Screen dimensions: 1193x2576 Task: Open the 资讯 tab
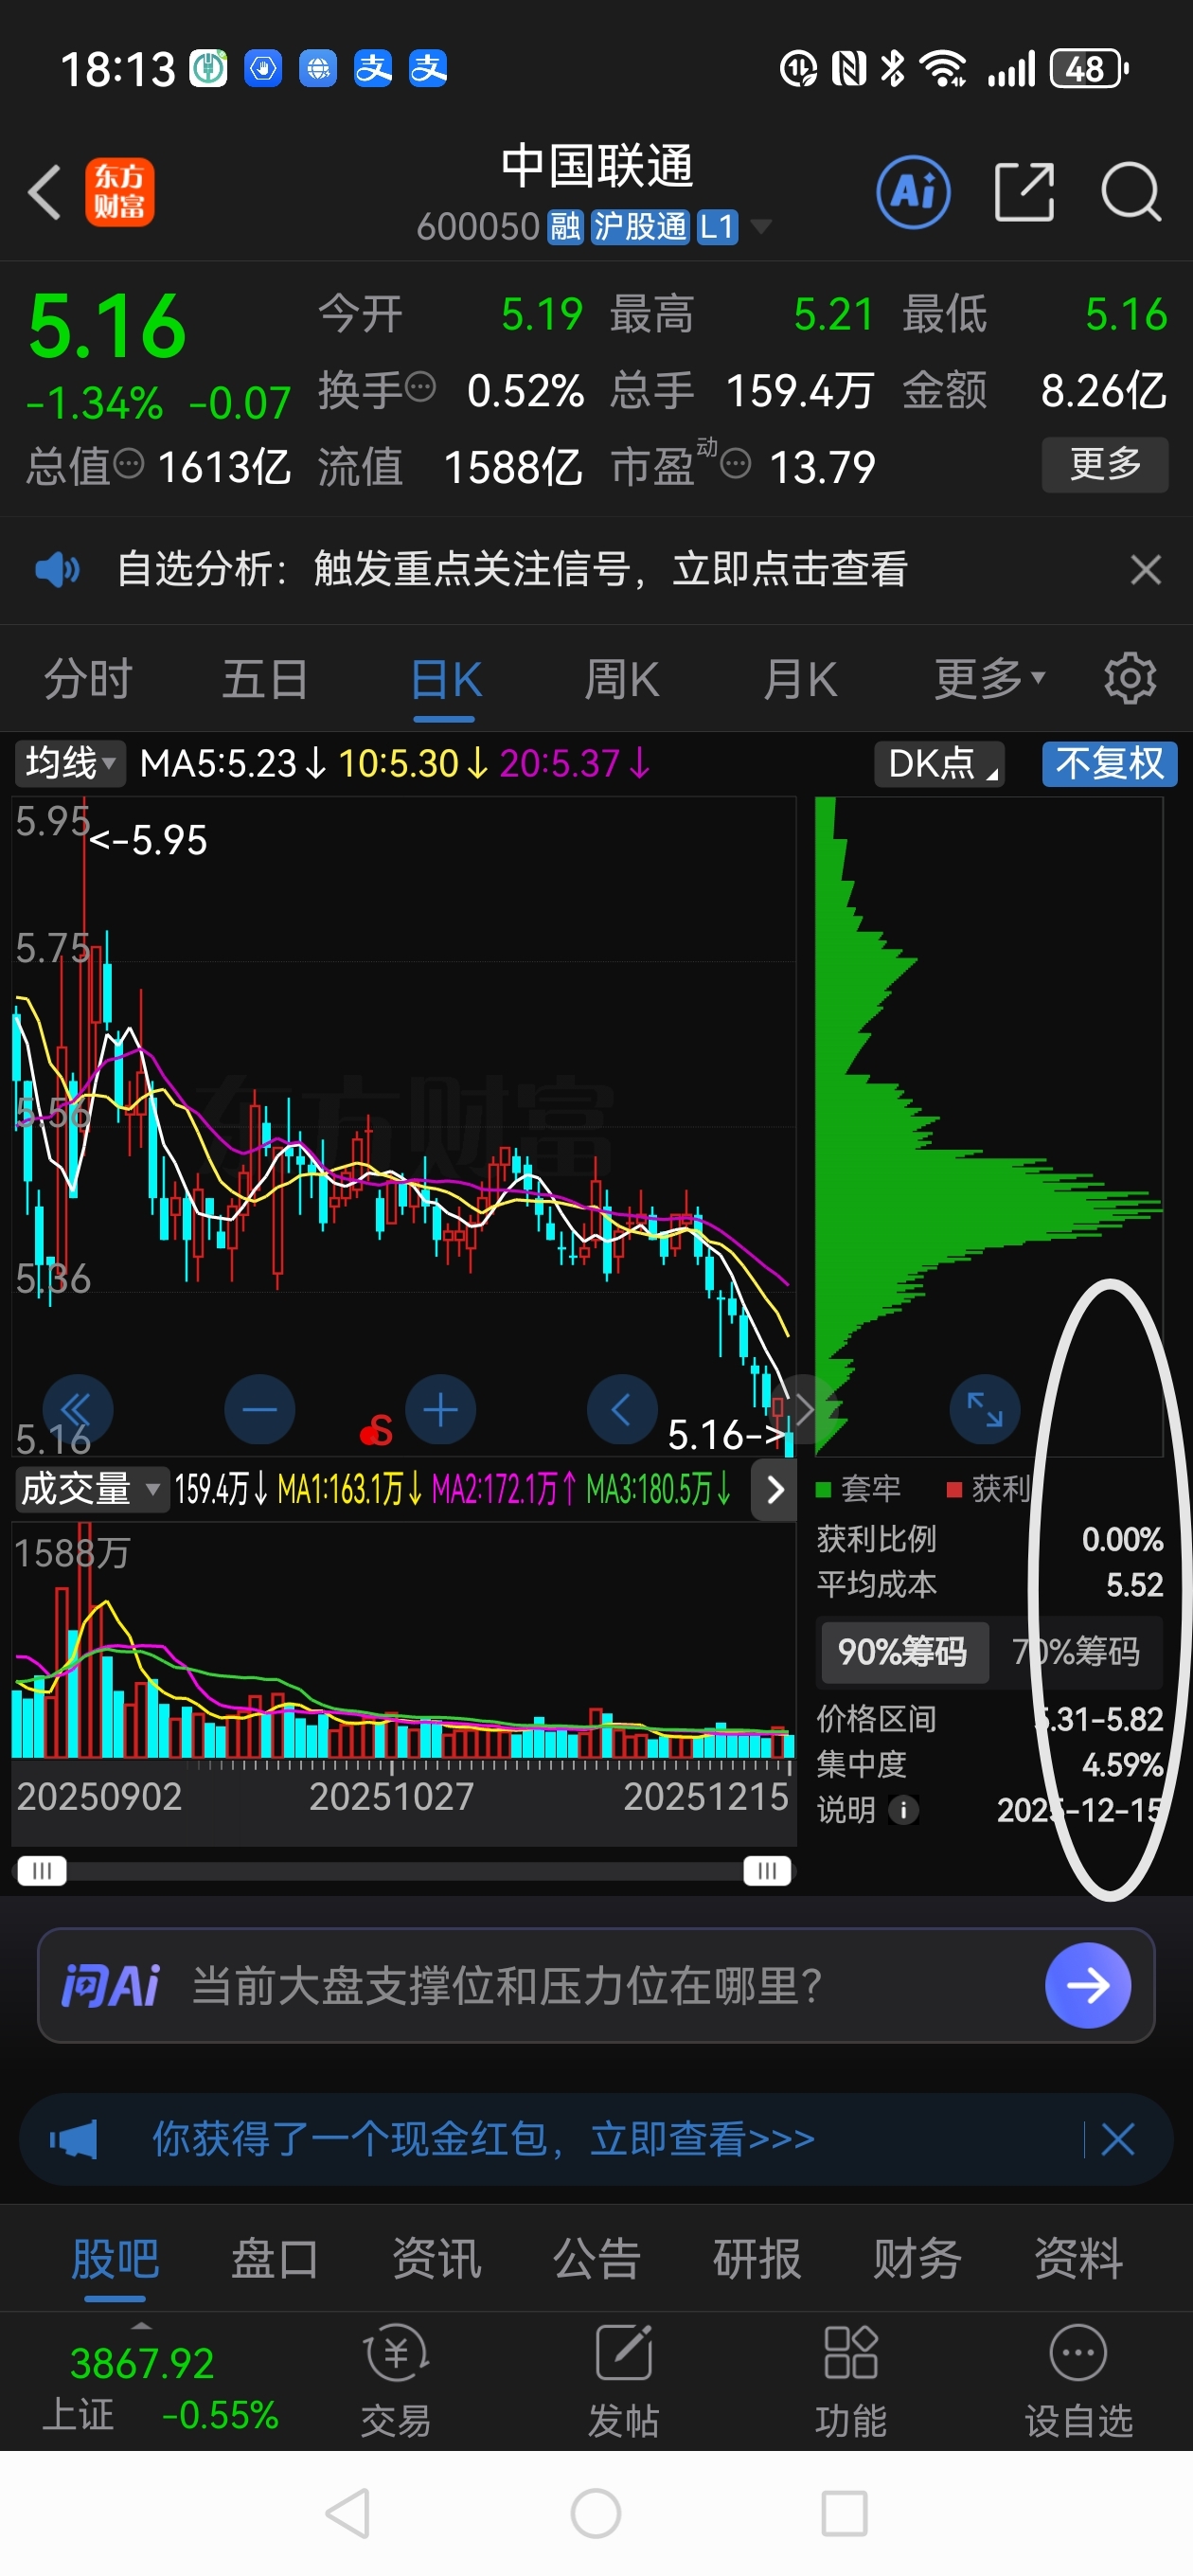(436, 2258)
